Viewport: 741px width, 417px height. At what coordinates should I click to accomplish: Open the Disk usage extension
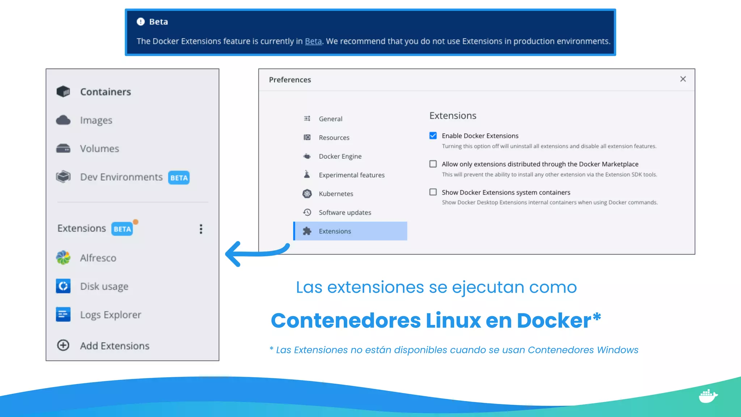pos(104,286)
